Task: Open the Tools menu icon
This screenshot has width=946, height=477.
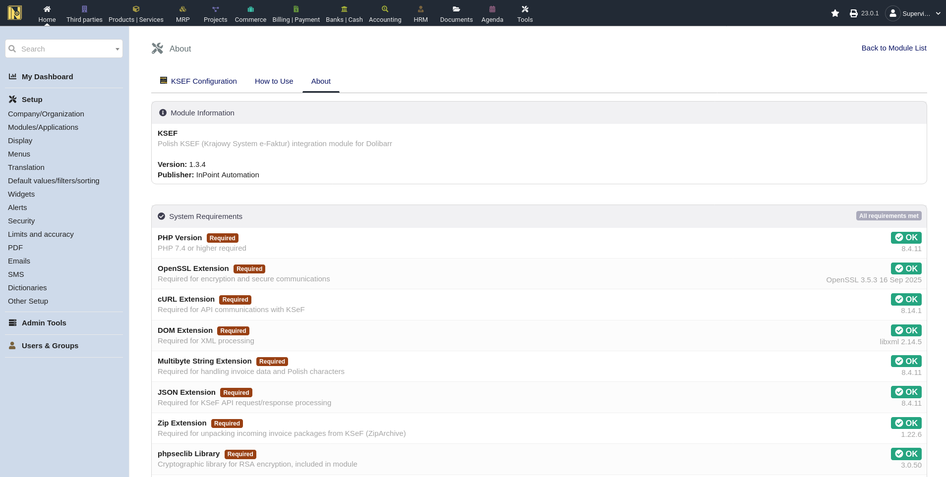Action: [x=525, y=9]
